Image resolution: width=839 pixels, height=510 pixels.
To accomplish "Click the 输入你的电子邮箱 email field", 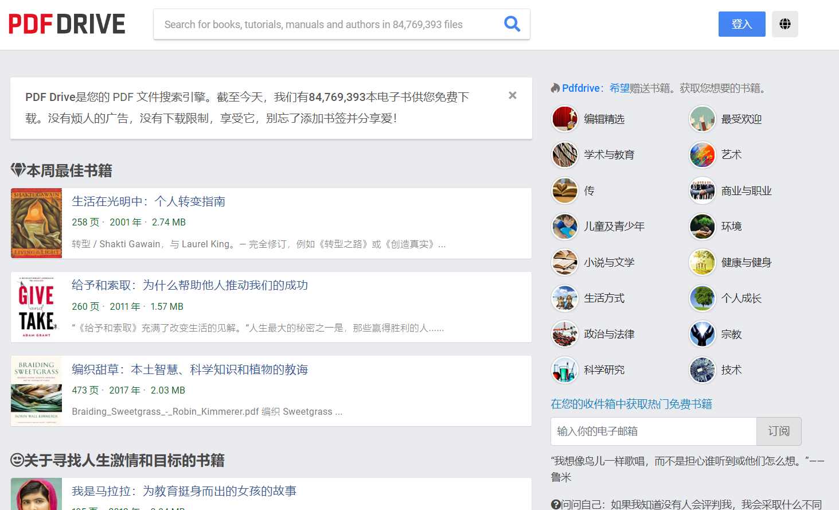I will 654,431.
